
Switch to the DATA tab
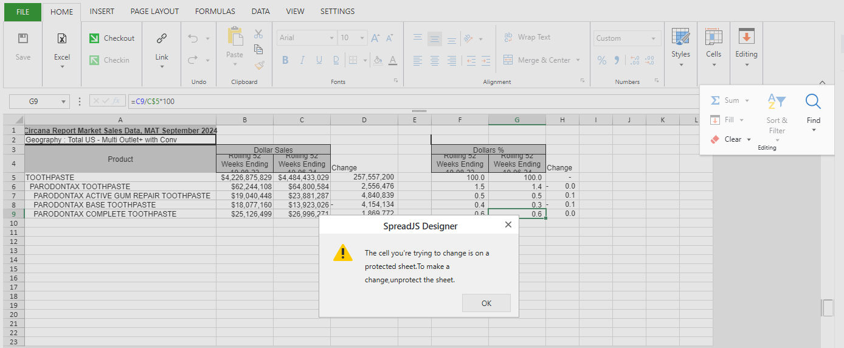click(261, 12)
